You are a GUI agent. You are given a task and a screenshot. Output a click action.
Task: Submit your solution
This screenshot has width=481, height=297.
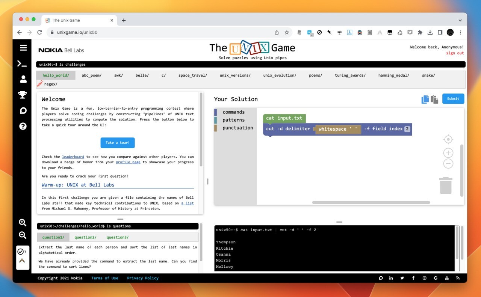pyautogui.click(x=453, y=98)
